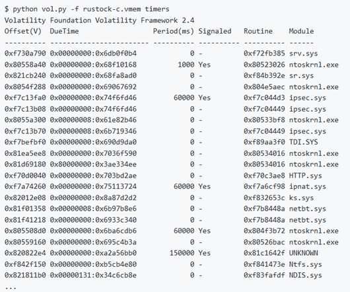350x292 pixels.
Task: Click the NDIS.sys module name
Action: pos(305,275)
